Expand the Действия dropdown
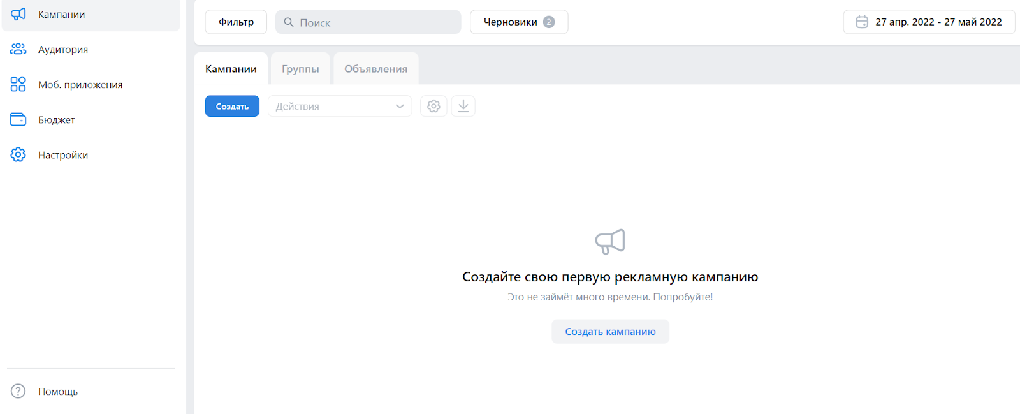The image size is (1020, 414). pos(340,106)
